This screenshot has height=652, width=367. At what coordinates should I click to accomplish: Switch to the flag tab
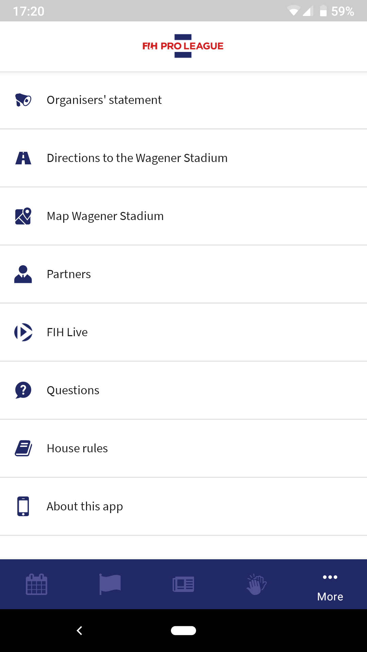(110, 584)
